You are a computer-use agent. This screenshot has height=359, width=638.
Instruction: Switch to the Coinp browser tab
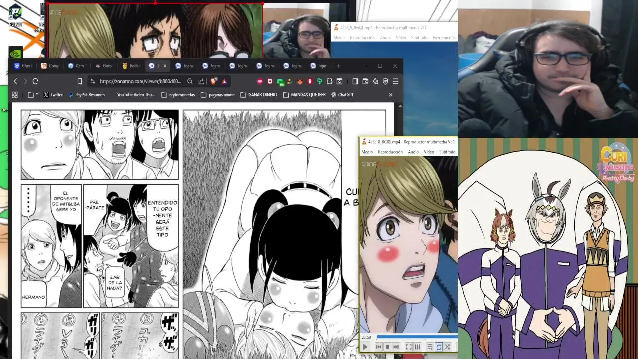[50, 66]
